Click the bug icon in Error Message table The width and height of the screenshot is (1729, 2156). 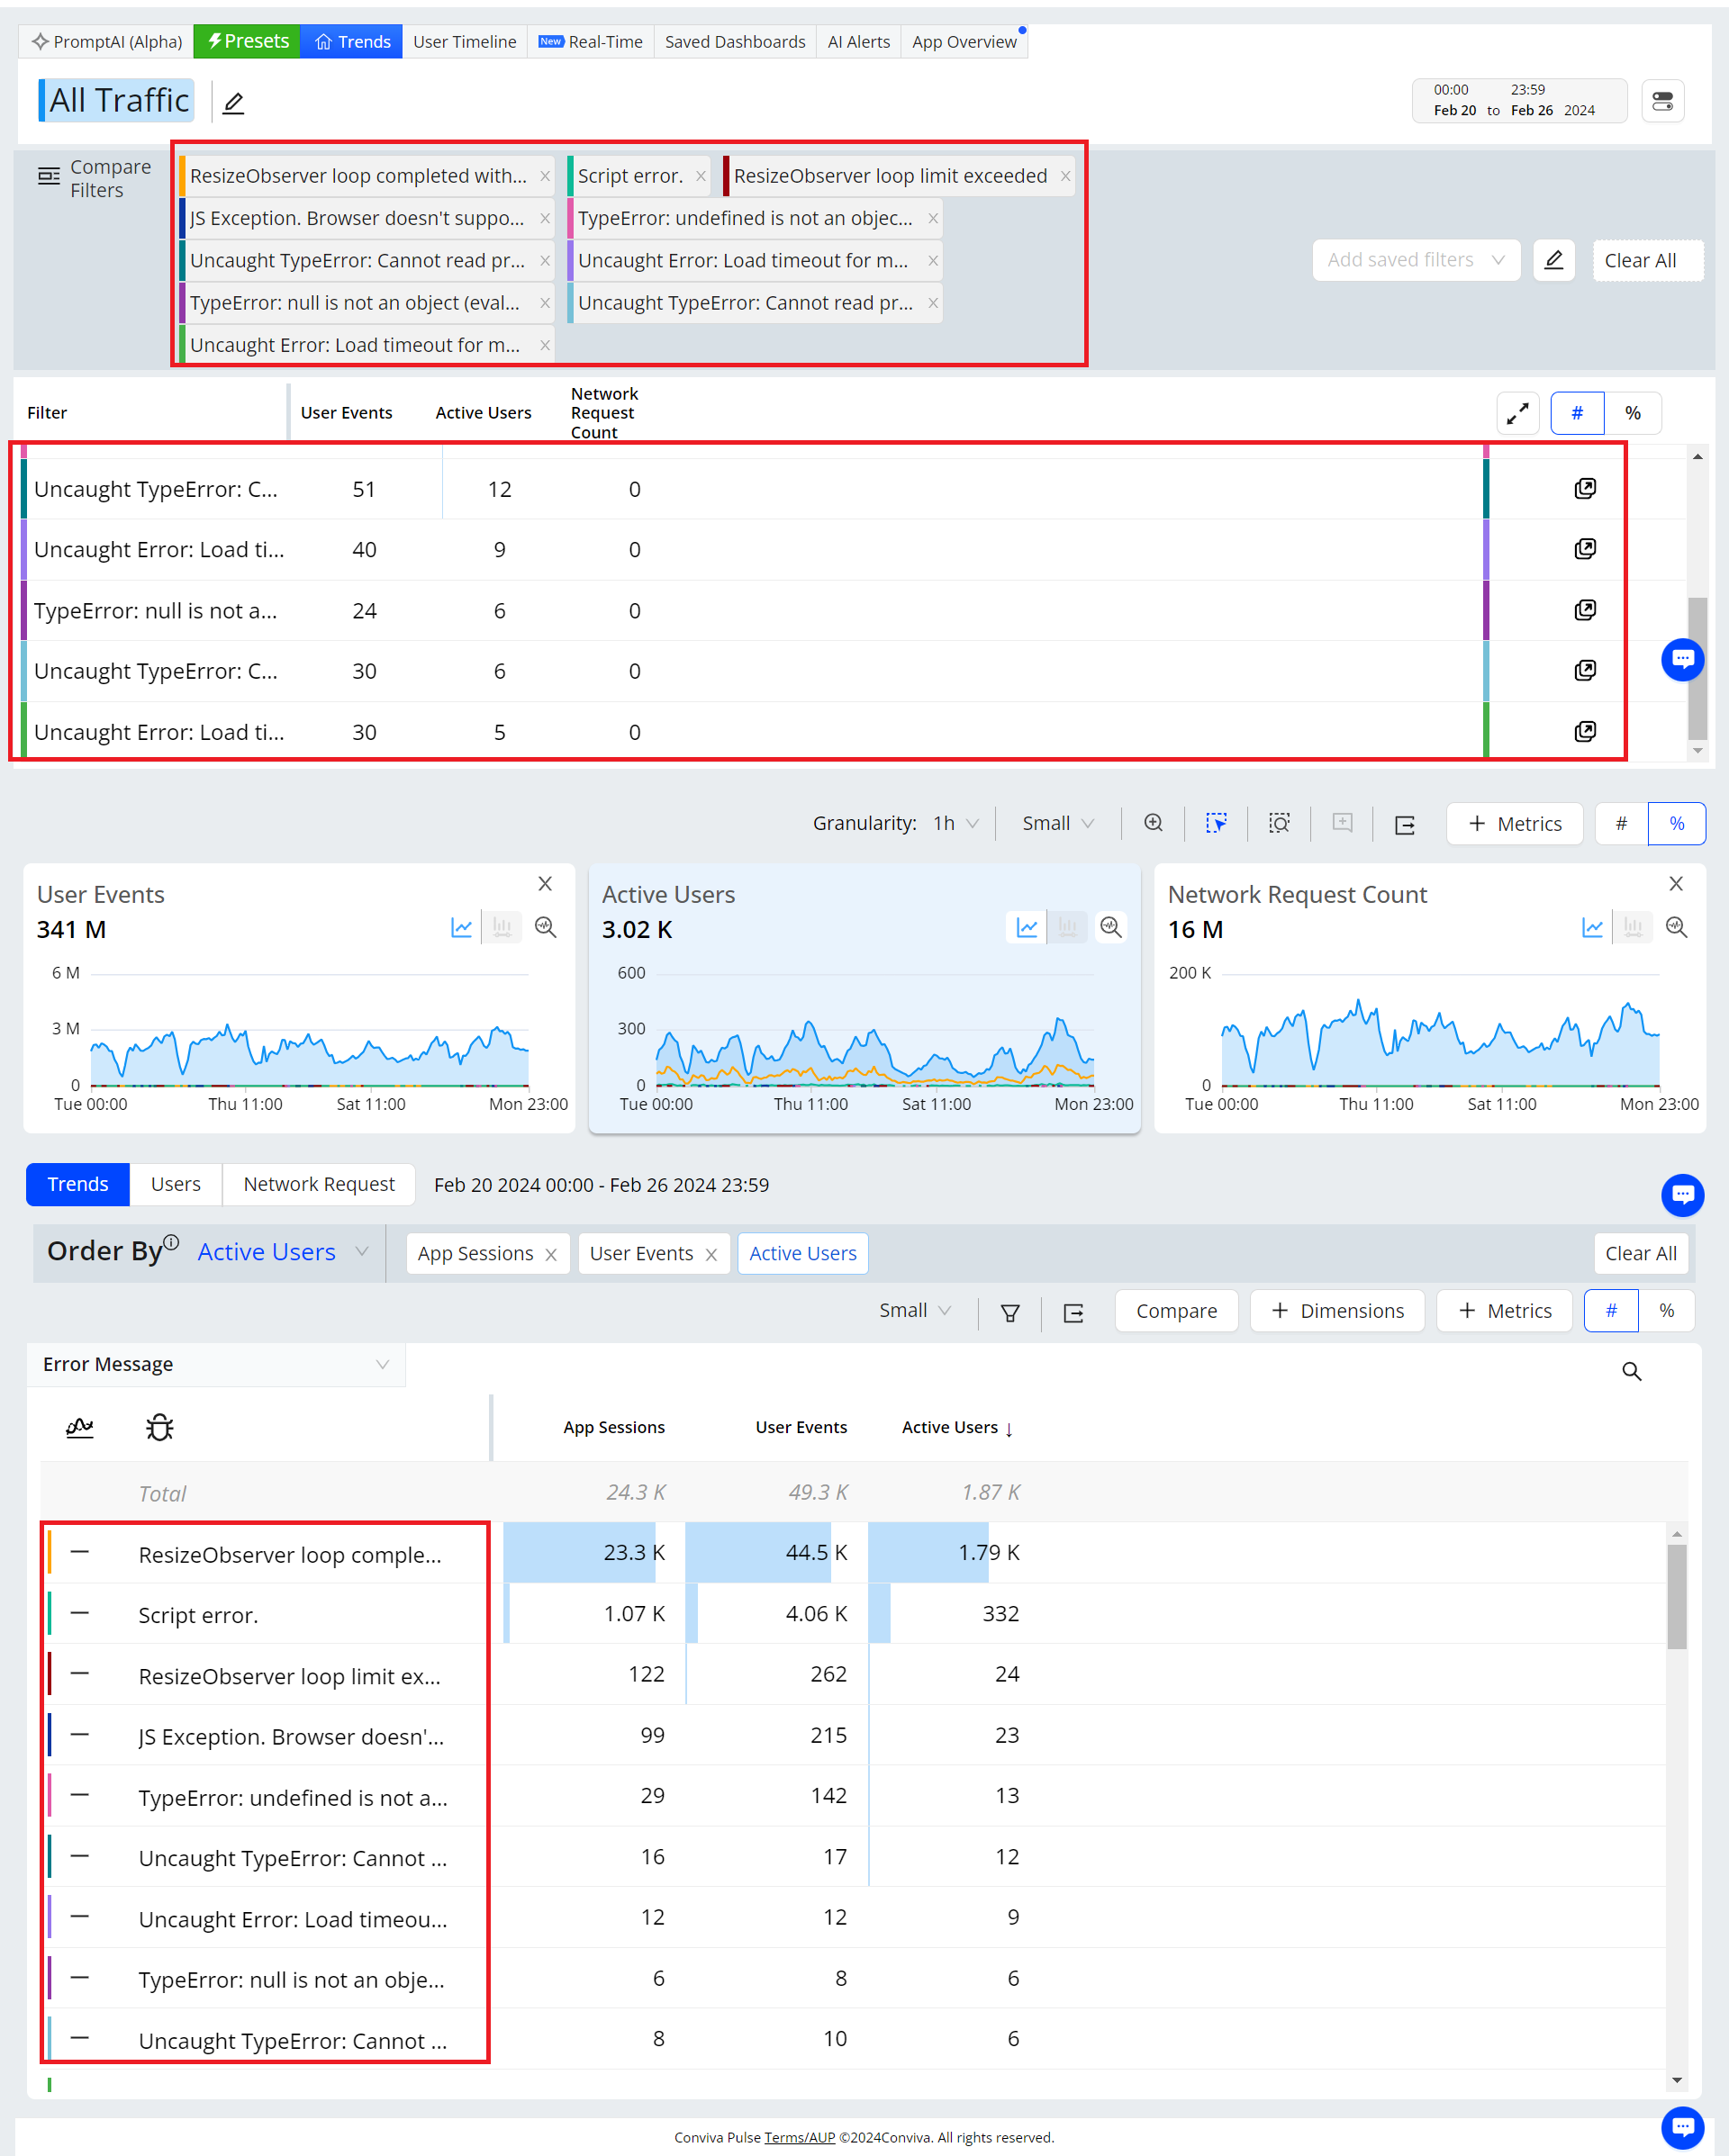(159, 1427)
